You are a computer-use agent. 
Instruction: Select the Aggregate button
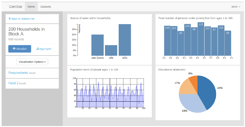click(x=44, y=49)
